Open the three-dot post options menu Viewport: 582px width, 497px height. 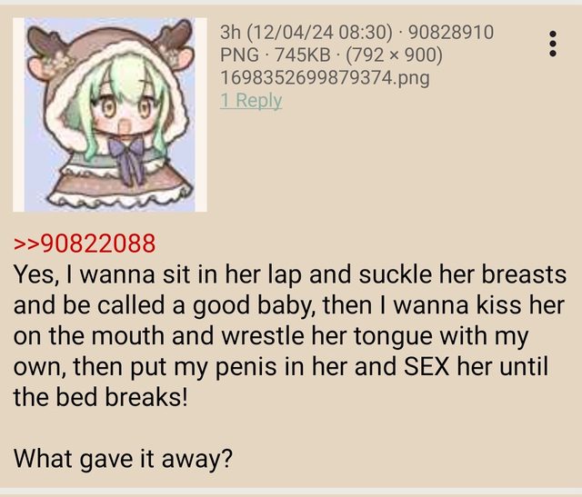click(x=553, y=44)
